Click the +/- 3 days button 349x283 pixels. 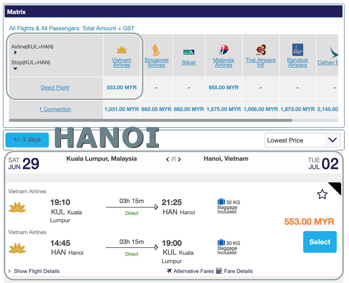(27, 140)
